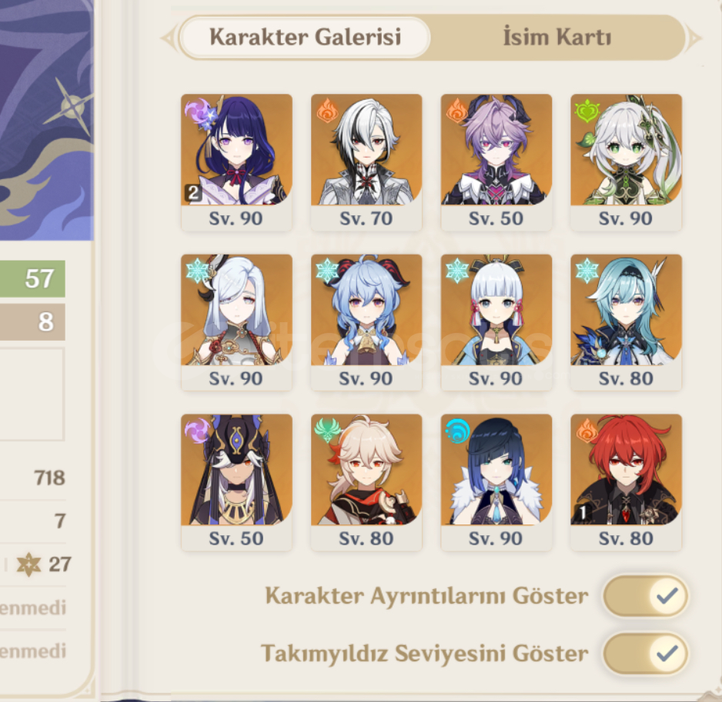Click the constellation 1 badge on red-haired character
This screenshot has height=702, width=722.
582,513
